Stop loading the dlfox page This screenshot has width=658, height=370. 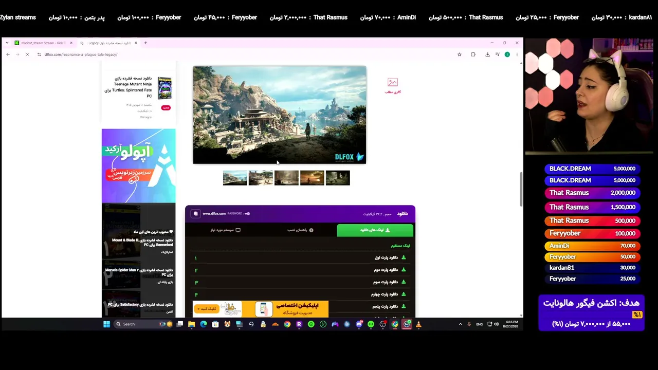tap(27, 54)
